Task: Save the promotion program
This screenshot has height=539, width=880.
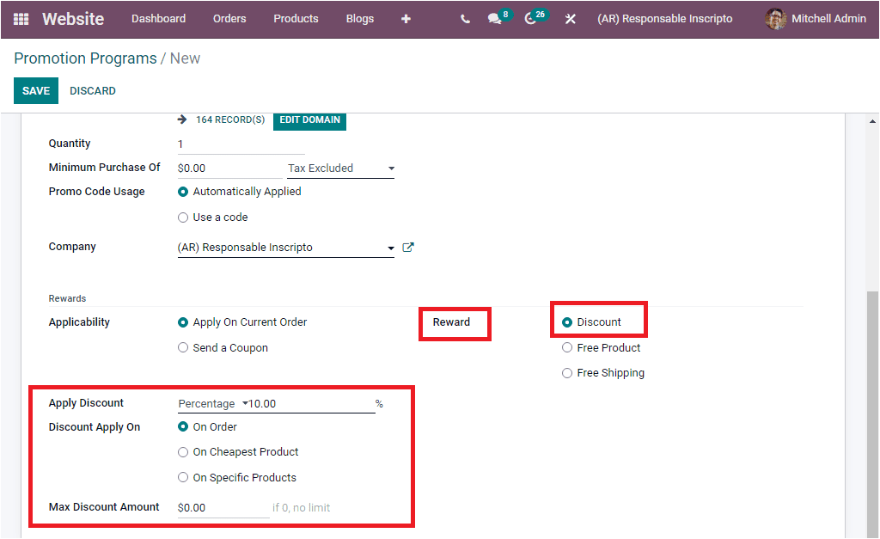Action: (x=35, y=90)
